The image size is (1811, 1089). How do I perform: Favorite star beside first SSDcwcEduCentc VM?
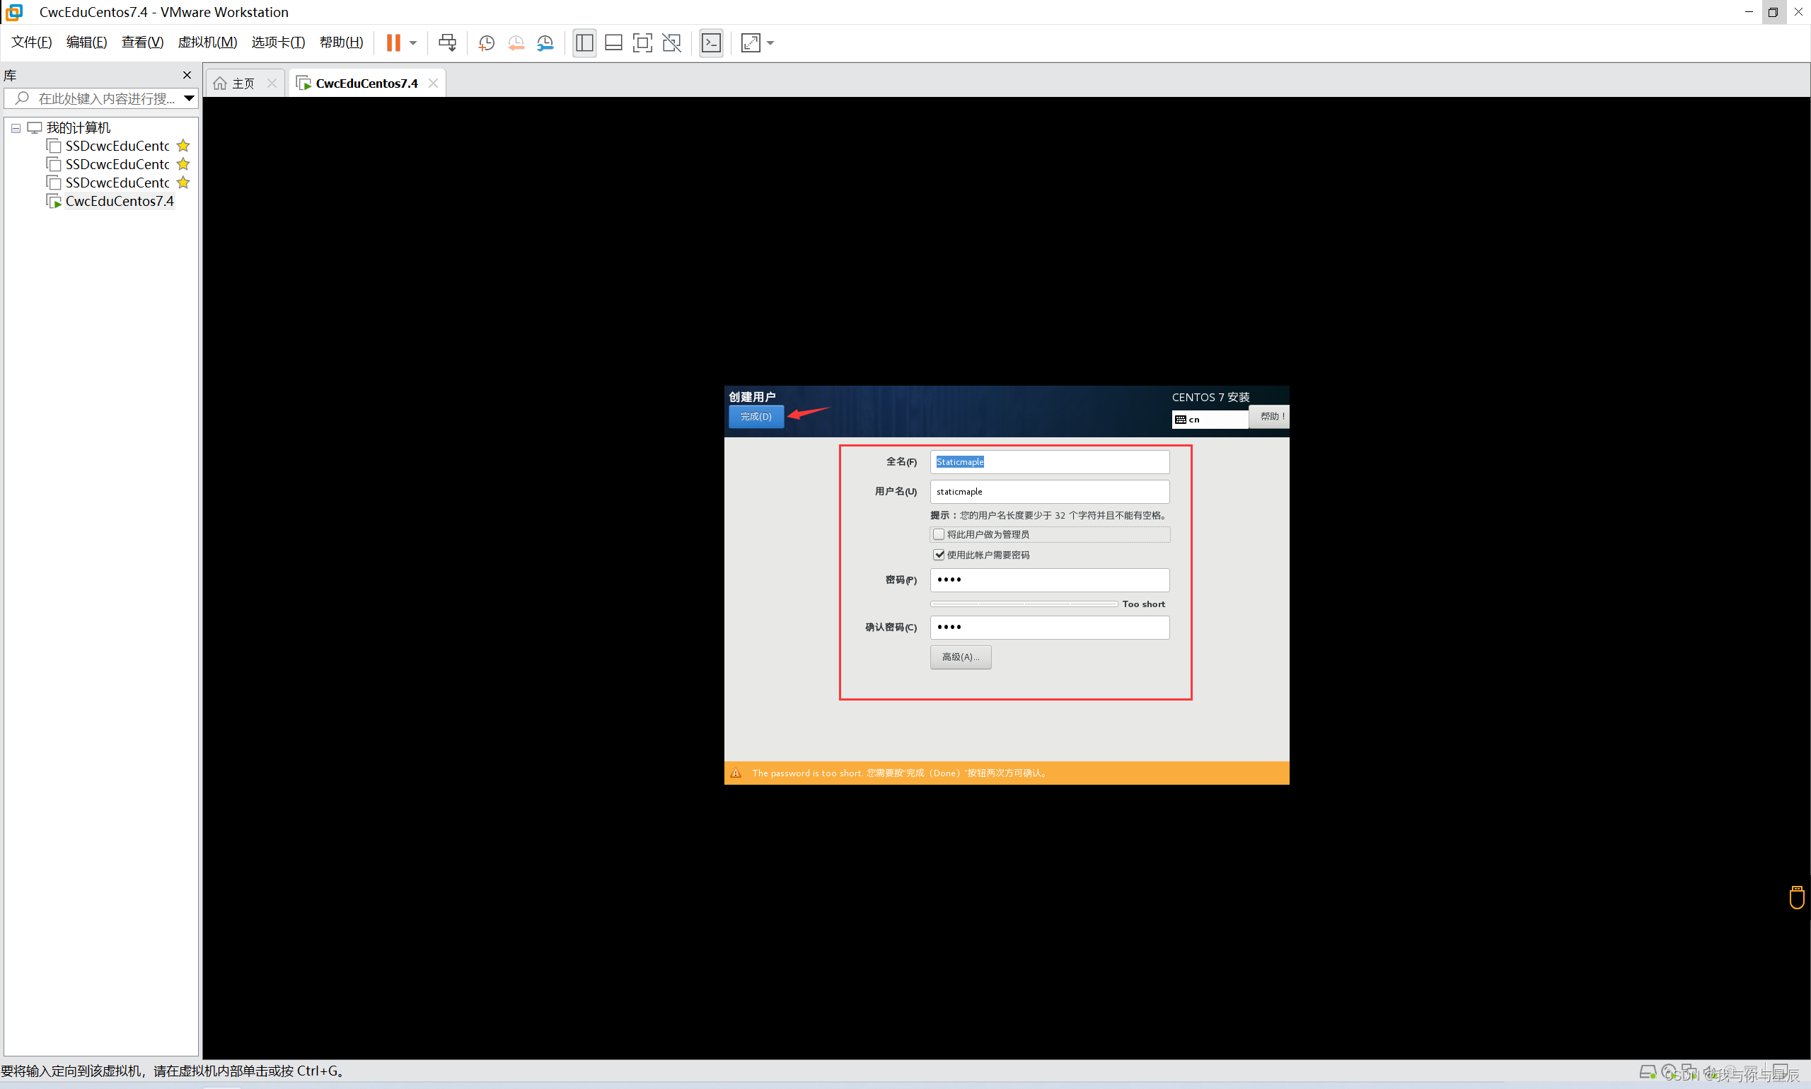point(183,145)
